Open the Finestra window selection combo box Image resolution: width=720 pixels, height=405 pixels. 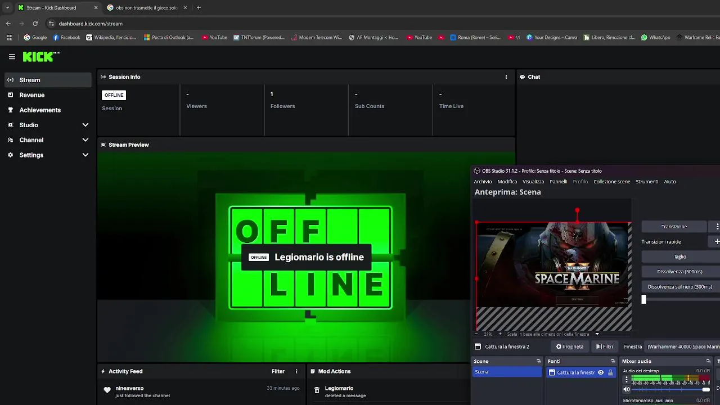click(x=683, y=346)
